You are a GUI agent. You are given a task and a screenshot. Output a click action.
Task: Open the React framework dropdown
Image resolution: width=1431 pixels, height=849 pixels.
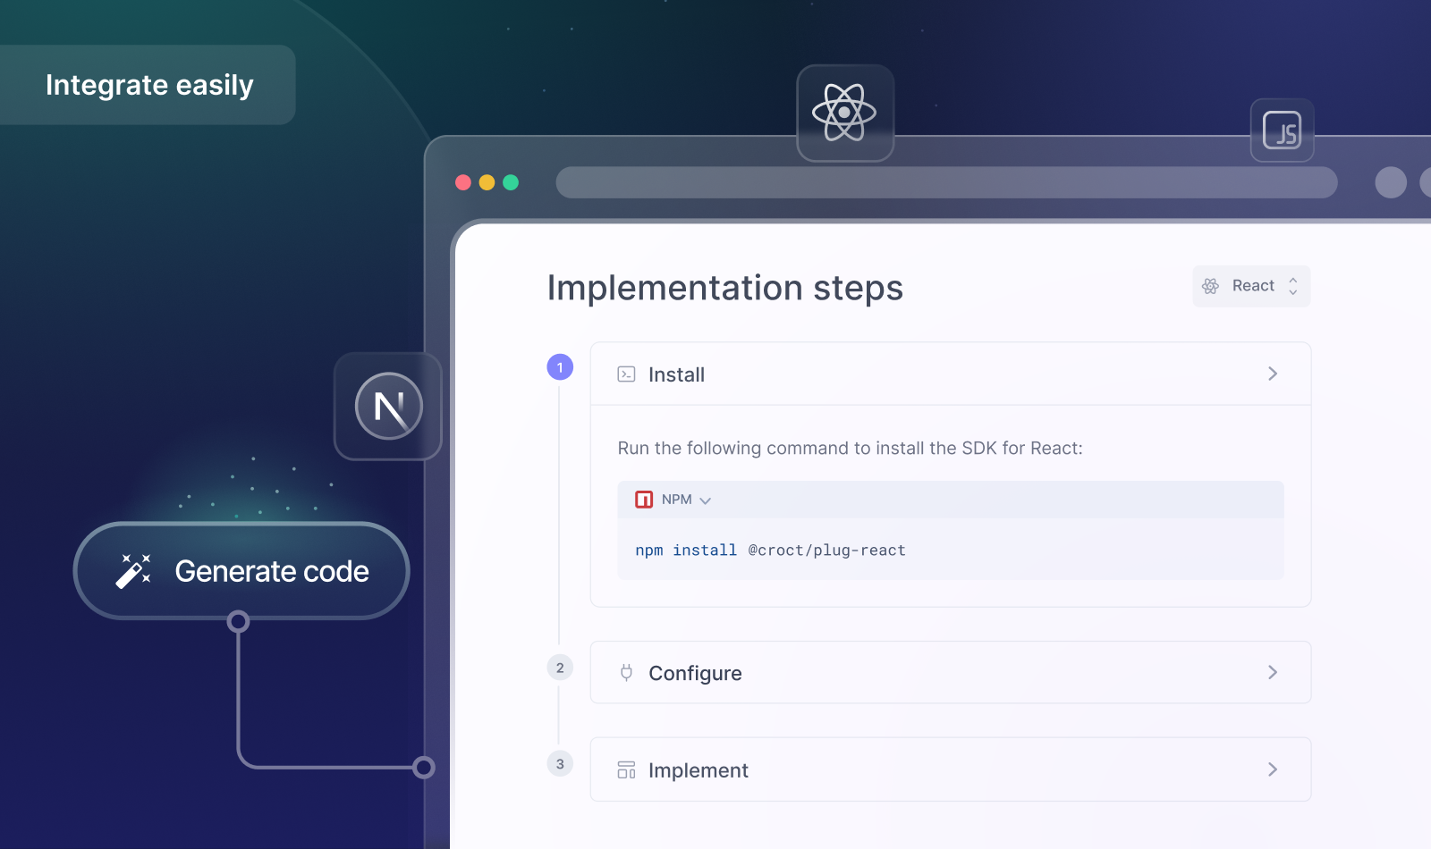point(1251,286)
